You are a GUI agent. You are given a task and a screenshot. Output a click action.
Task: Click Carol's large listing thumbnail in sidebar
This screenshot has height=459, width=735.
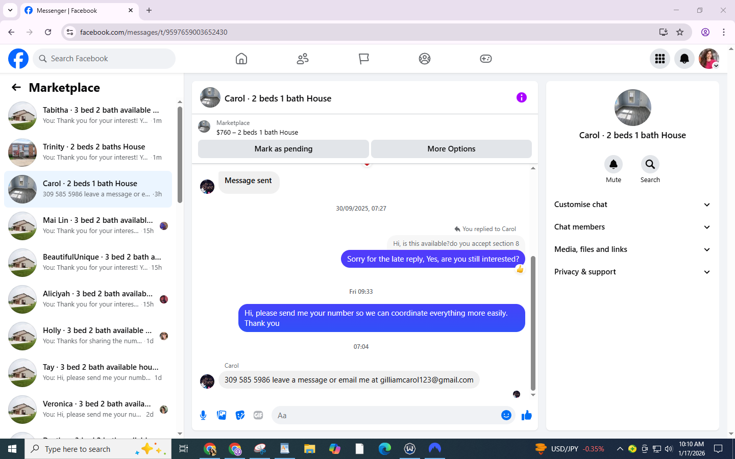pyautogui.click(x=632, y=108)
